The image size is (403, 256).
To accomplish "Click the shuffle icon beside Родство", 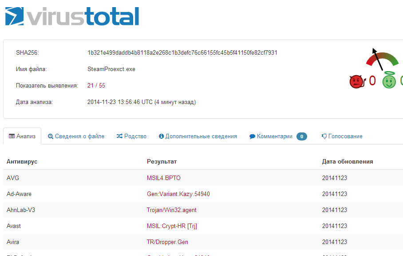I will (x=119, y=136).
